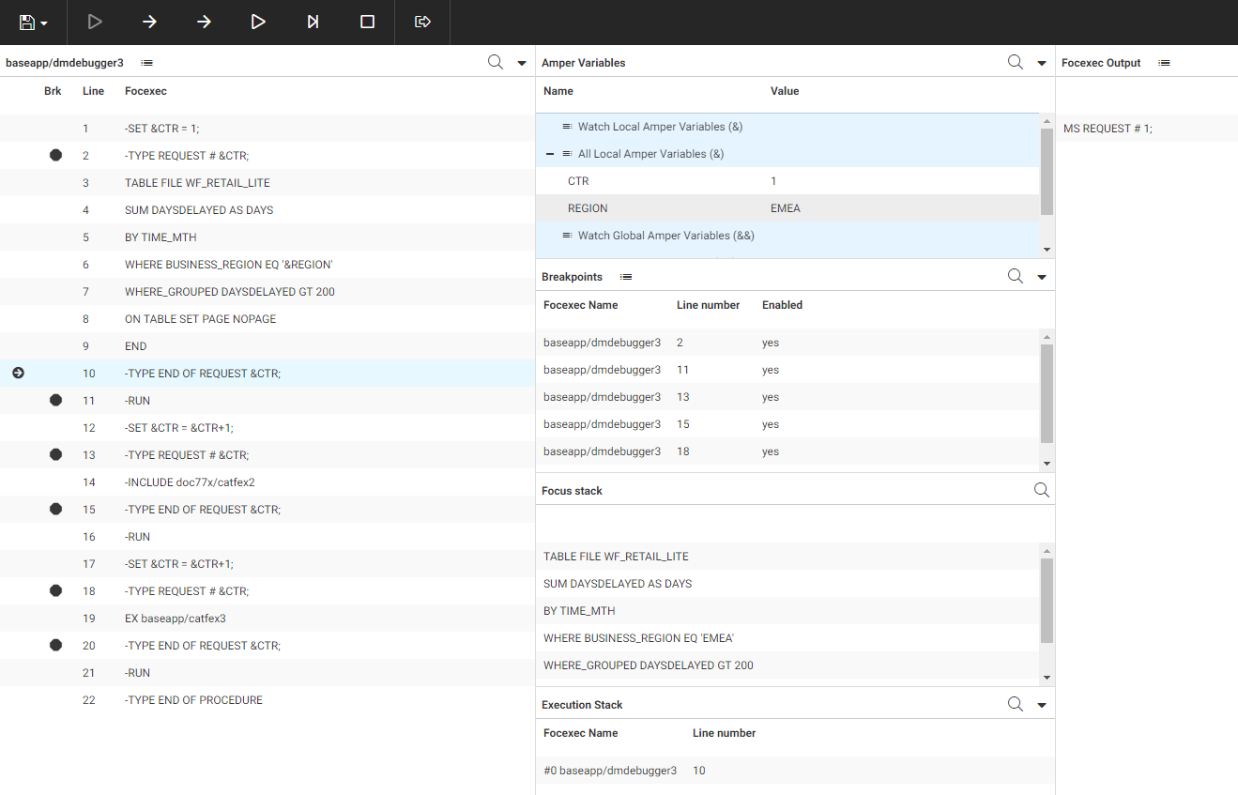Click the greyed-out run triangle in toolbar
The height and width of the screenshot is (795, 1238).
coord(95,22)
